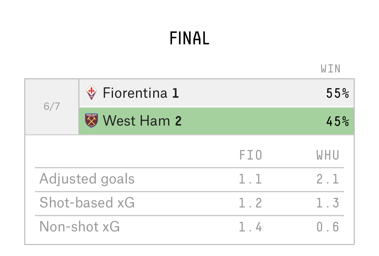379x256 pixels.
Task: Click Fiorentina's shot-based xG value 1.2
Action: click(250, 203)
